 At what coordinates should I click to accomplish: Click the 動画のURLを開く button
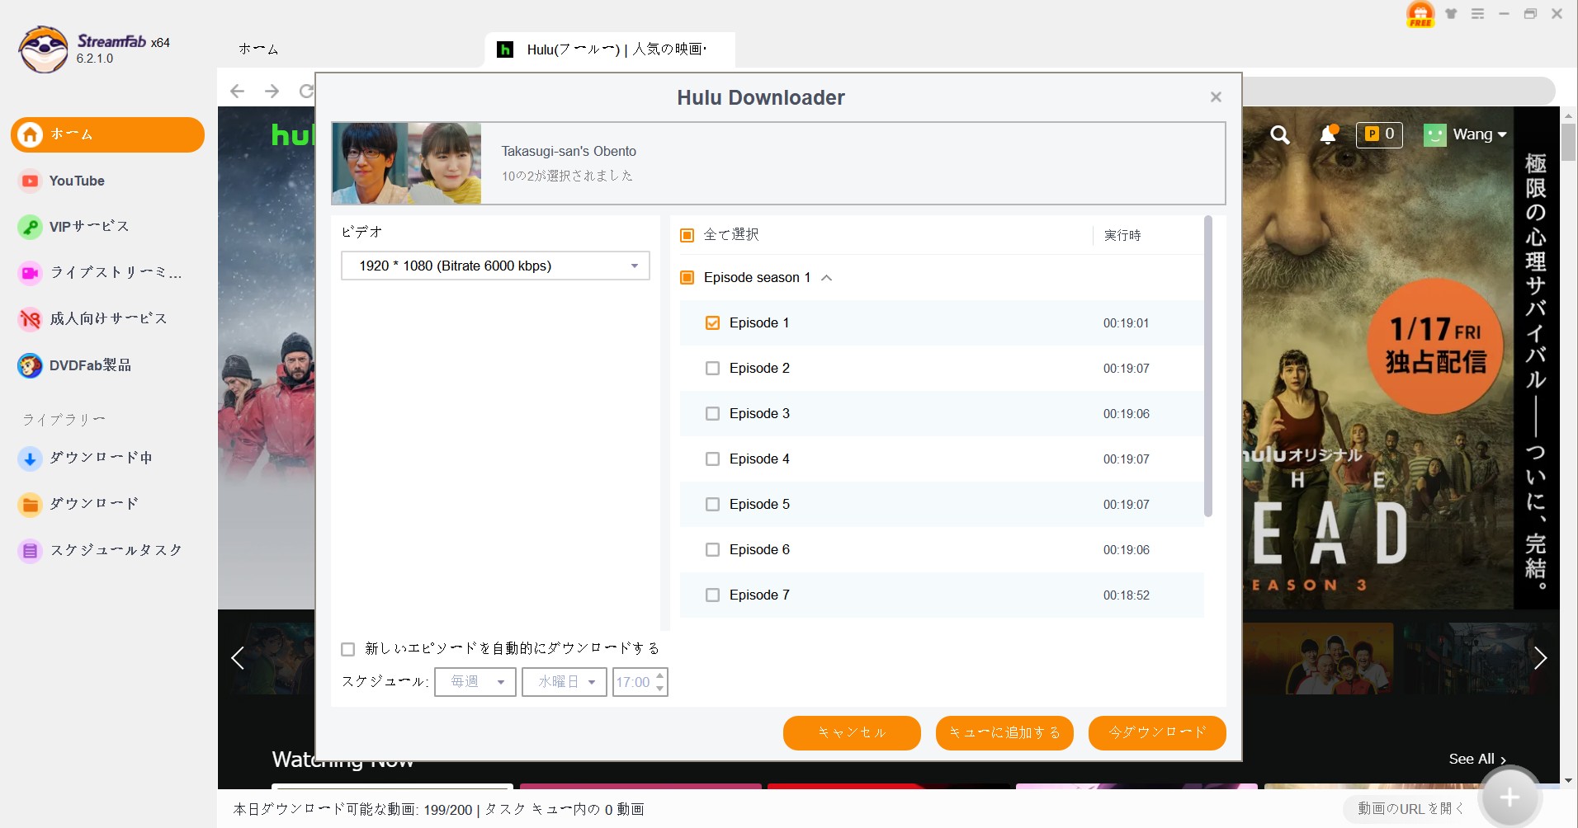[x=1411, y=809]
